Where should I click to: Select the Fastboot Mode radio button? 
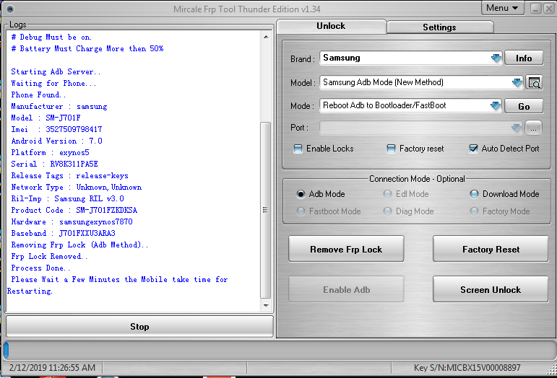[x=301, y=211]
